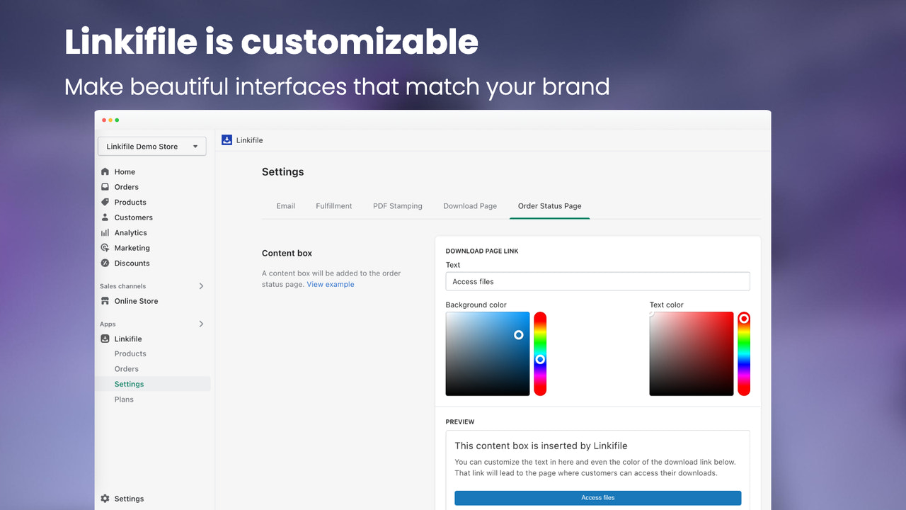The image size is (906, 510).
Task: Click the Home house icon in sidebar
Action: click(105, 171)
